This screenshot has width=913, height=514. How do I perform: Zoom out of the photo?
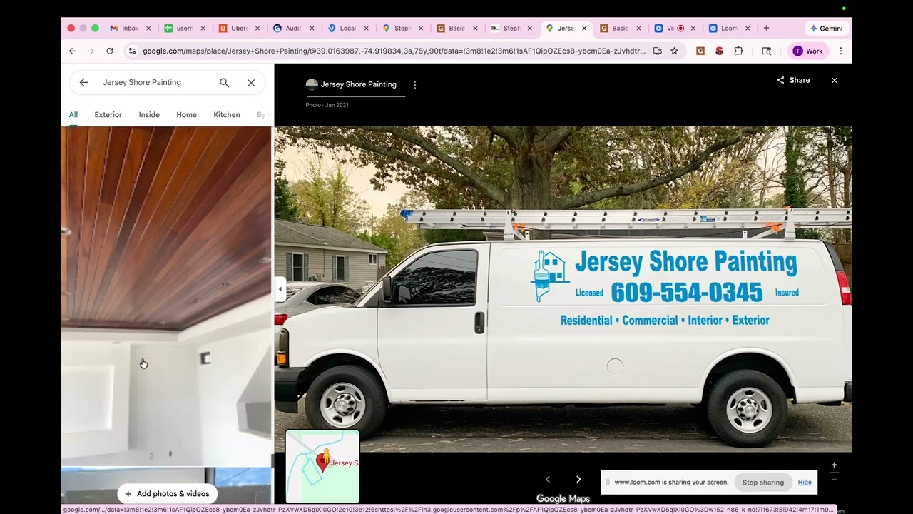point(834,480)
